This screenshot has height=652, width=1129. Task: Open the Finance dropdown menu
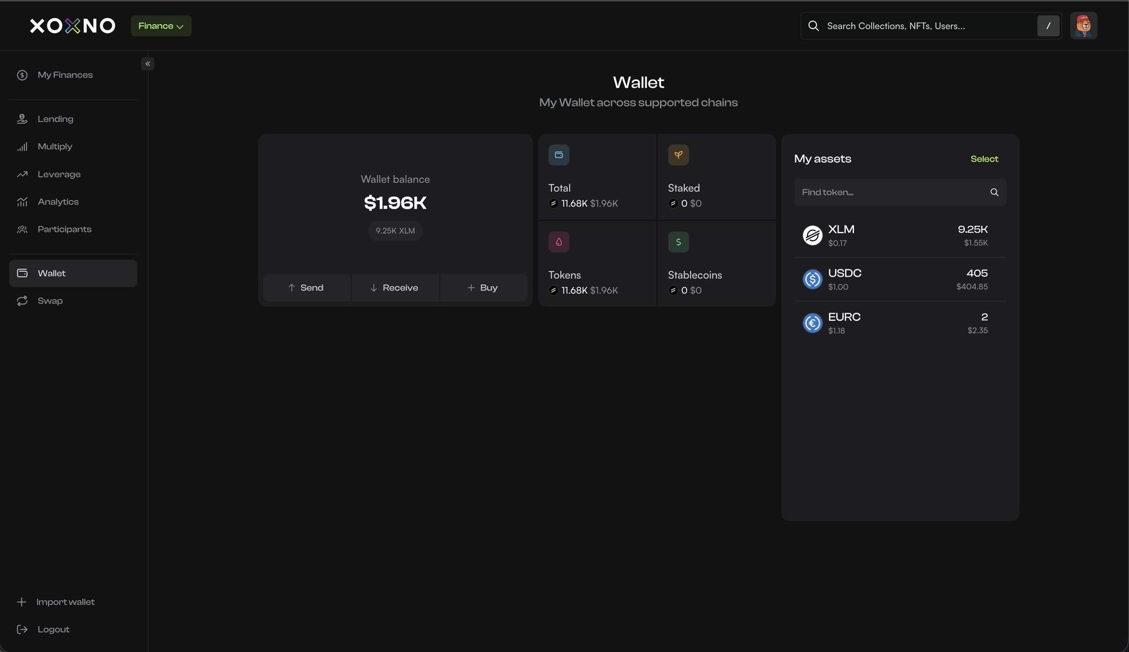click(x=160, y=26)
